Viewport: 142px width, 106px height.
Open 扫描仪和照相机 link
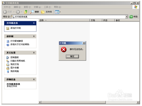point(18,61)
